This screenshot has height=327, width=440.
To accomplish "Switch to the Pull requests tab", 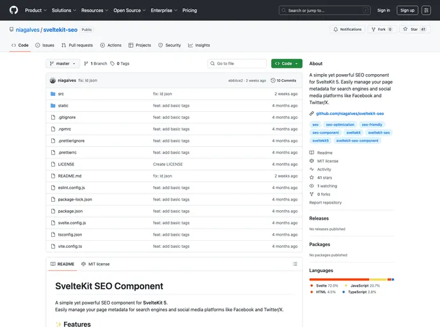I will point(77,45).
